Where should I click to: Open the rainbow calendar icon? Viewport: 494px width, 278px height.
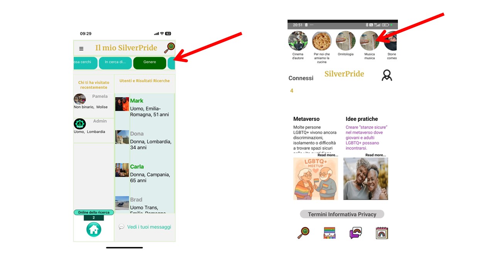382,233
